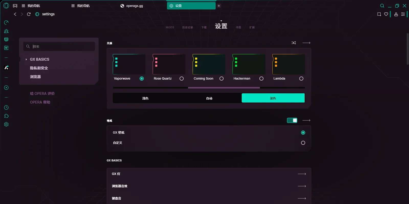This screenshot has height=204, width=409.
Task: Open the GX Control speedometer icon in sidebar
Action: (x=6, y=23)
